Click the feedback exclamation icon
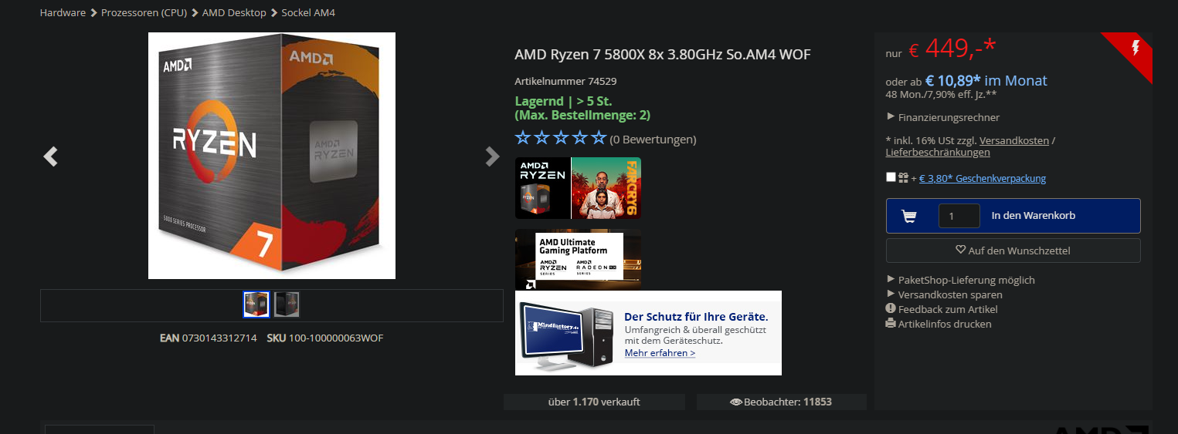 (891, 308)
